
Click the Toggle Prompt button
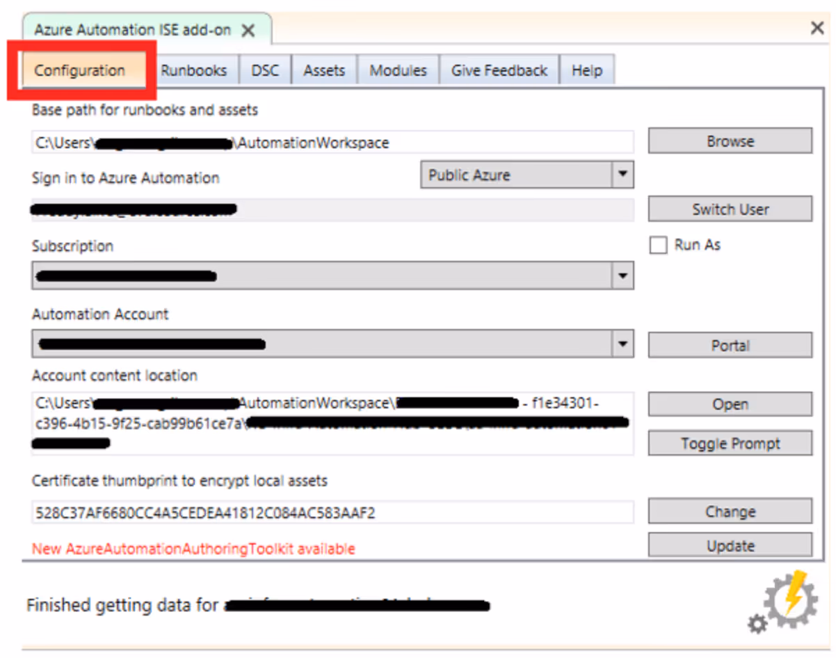tap(730, 443)
